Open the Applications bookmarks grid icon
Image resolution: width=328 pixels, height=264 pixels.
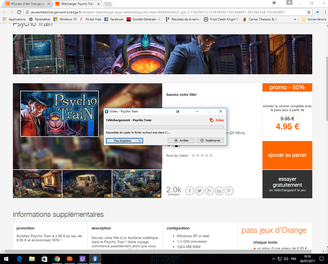click(4, 19)
